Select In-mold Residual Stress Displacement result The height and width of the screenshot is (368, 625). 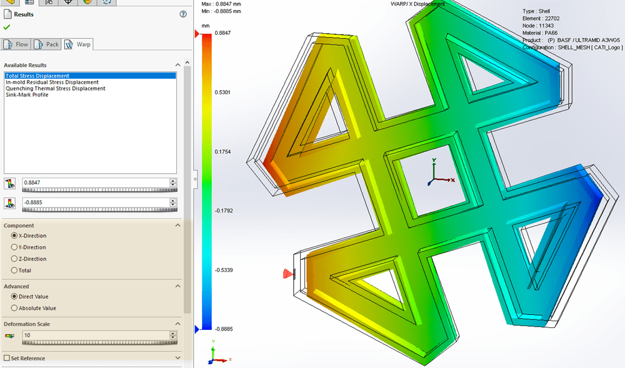[x=52, y=82]
